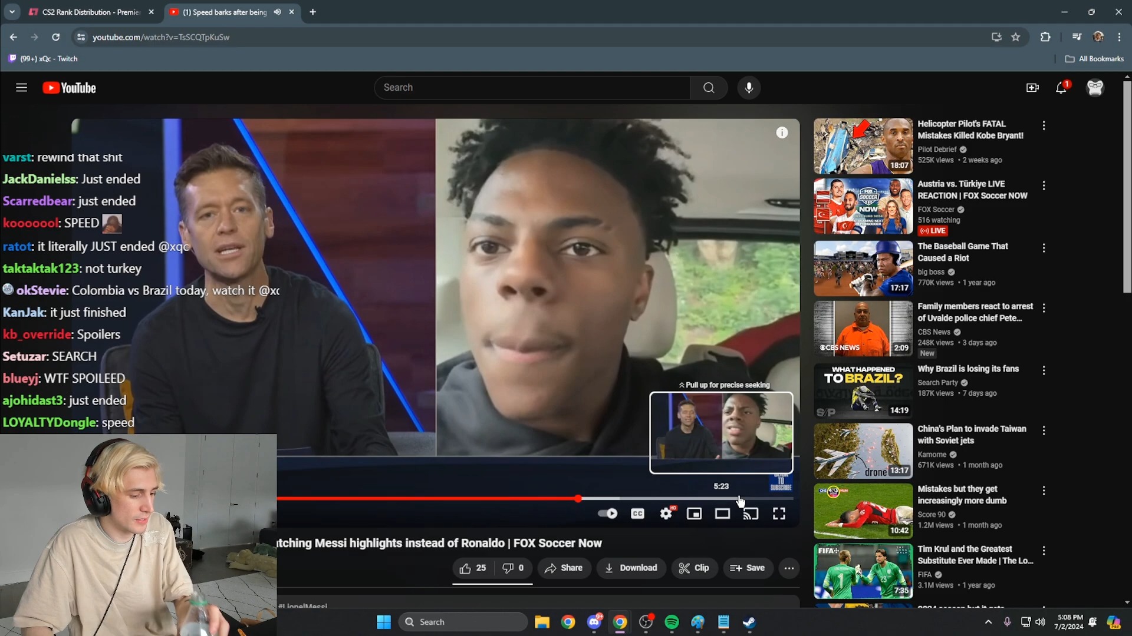
Task: Toggle the closed captions CC button
Action: [637, 512]
